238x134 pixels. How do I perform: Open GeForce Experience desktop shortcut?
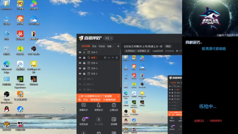click(x=20, y=82)
